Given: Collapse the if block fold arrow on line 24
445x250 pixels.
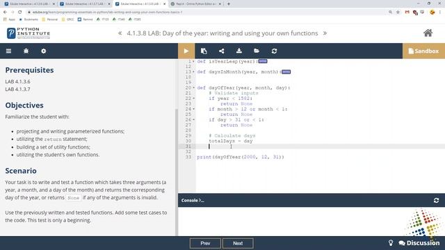Looking at the screenshot, I should [193, 109].
